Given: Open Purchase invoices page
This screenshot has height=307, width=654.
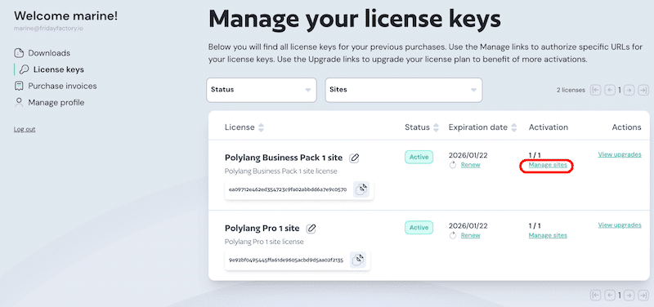Looking at the screenshot, I should pyautogui.click(x=62, y=86).
